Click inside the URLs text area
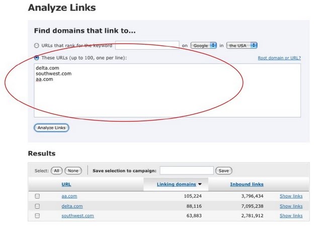Viewport: 322px width, 231px height. 168,91
